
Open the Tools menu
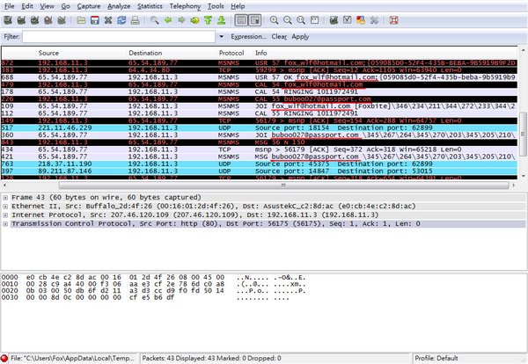[216, 6]
